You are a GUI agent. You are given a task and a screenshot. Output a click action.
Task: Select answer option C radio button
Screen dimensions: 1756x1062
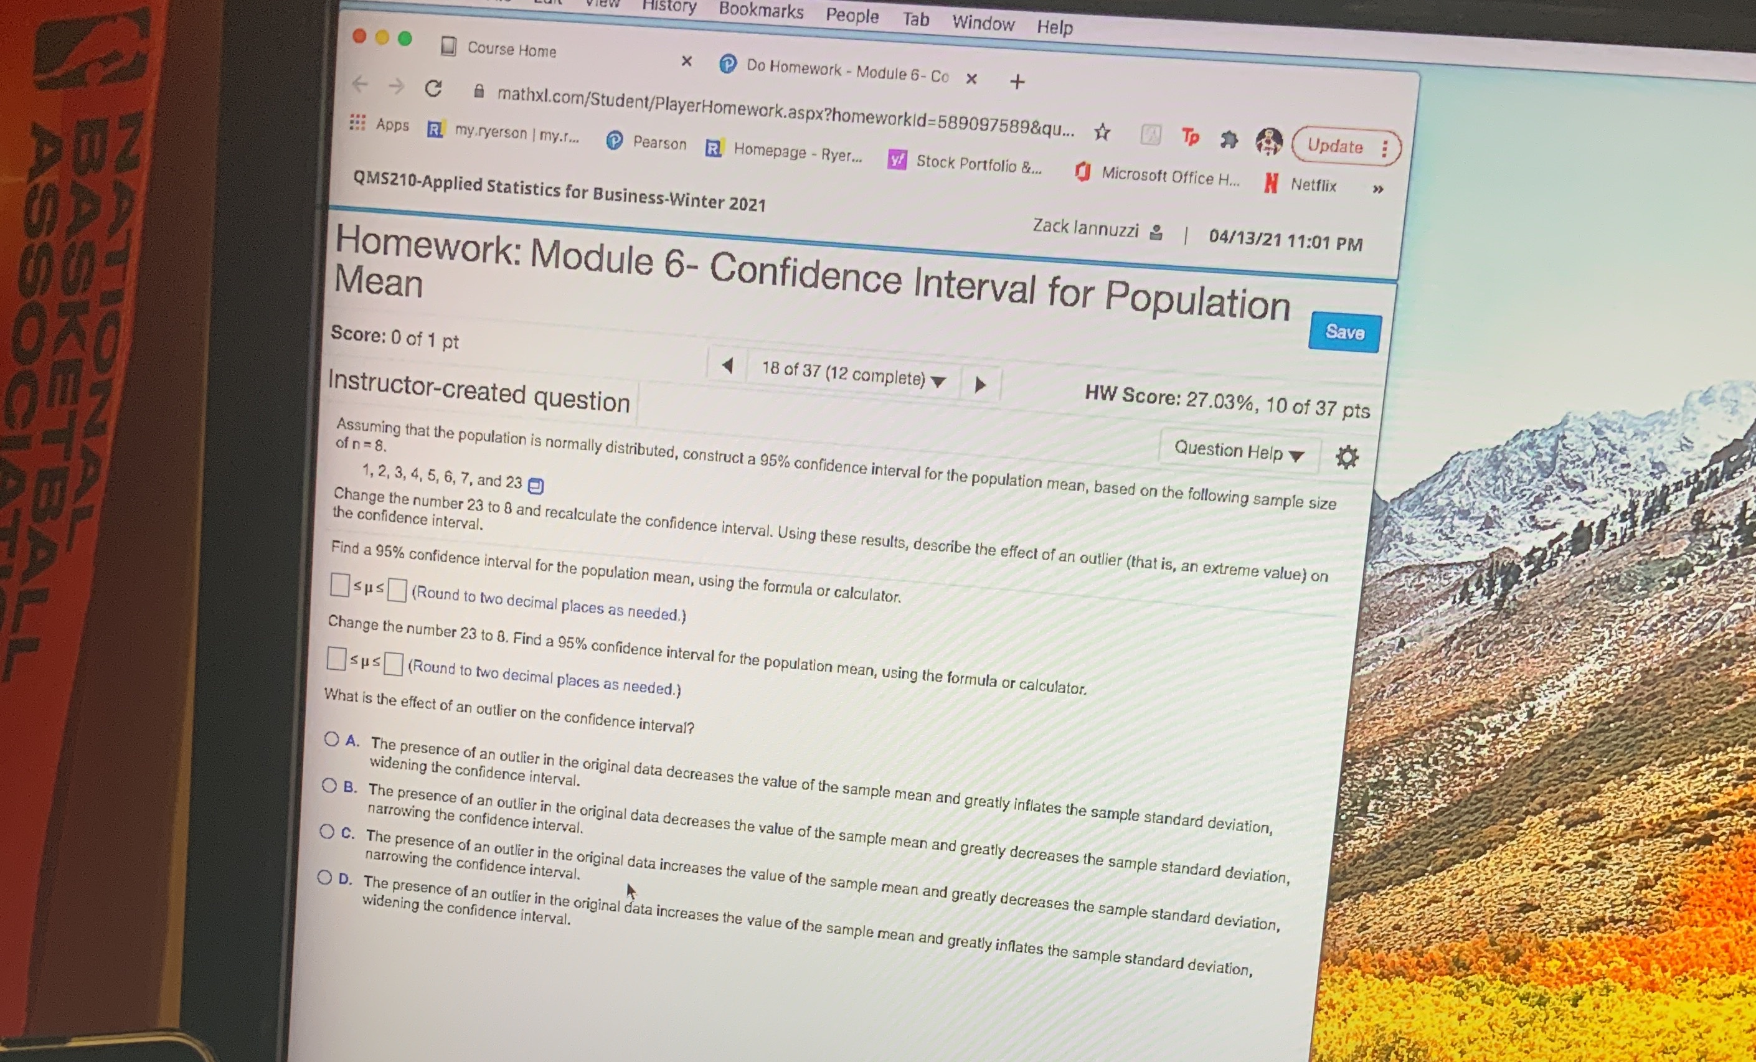click(326, 831)
